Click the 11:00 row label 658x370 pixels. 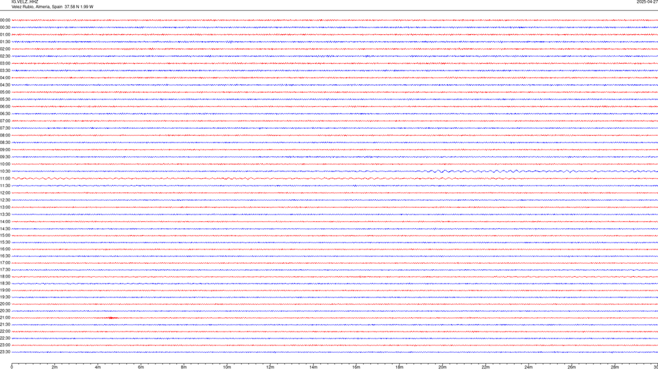point(5,179)
